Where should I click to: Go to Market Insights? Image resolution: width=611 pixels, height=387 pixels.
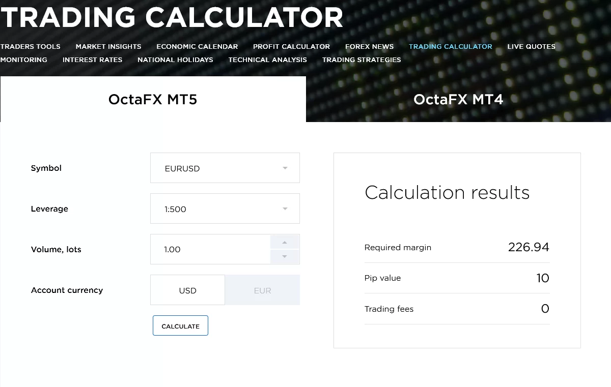coord(108,46)
